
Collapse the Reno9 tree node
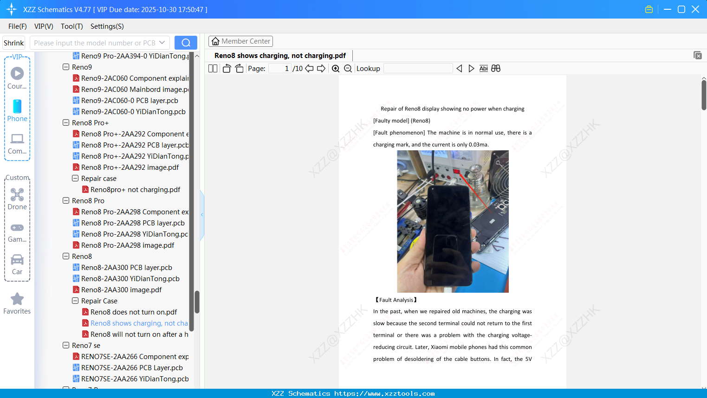click(x=66, y=67)
